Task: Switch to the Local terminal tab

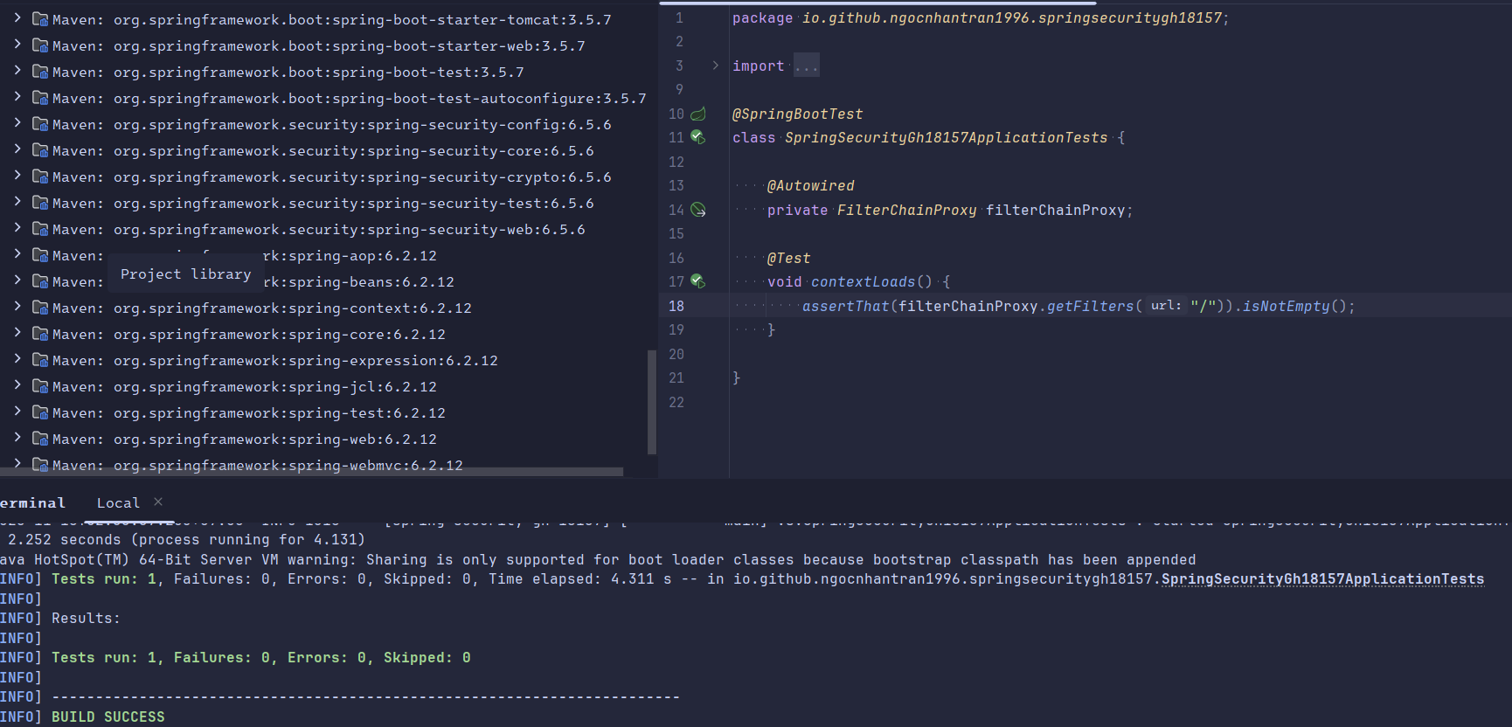Action: 118,503
